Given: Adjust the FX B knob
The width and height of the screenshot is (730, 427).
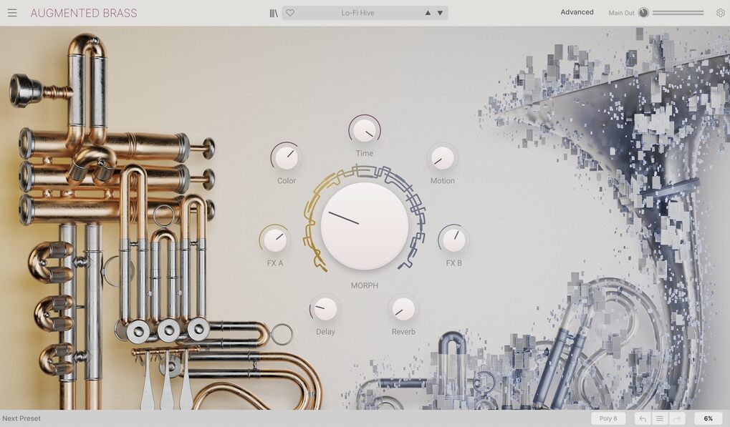Looking at the screenshot, I should (453, 237).
